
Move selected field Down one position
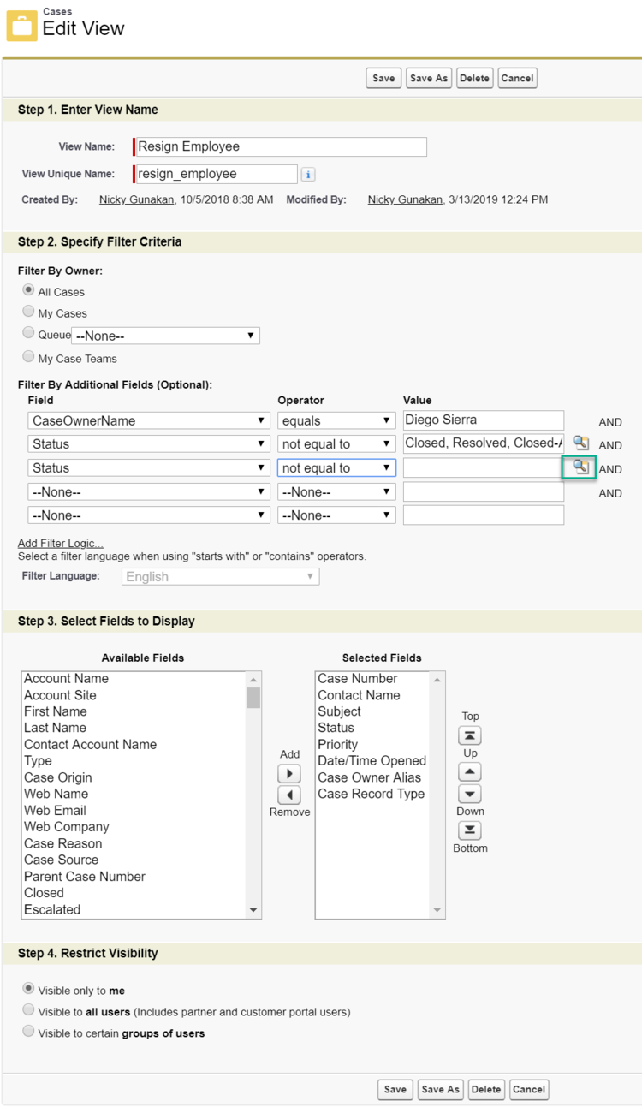click(470, 794)
